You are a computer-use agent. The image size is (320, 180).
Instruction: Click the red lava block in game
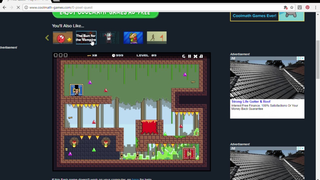click(149, 127)
